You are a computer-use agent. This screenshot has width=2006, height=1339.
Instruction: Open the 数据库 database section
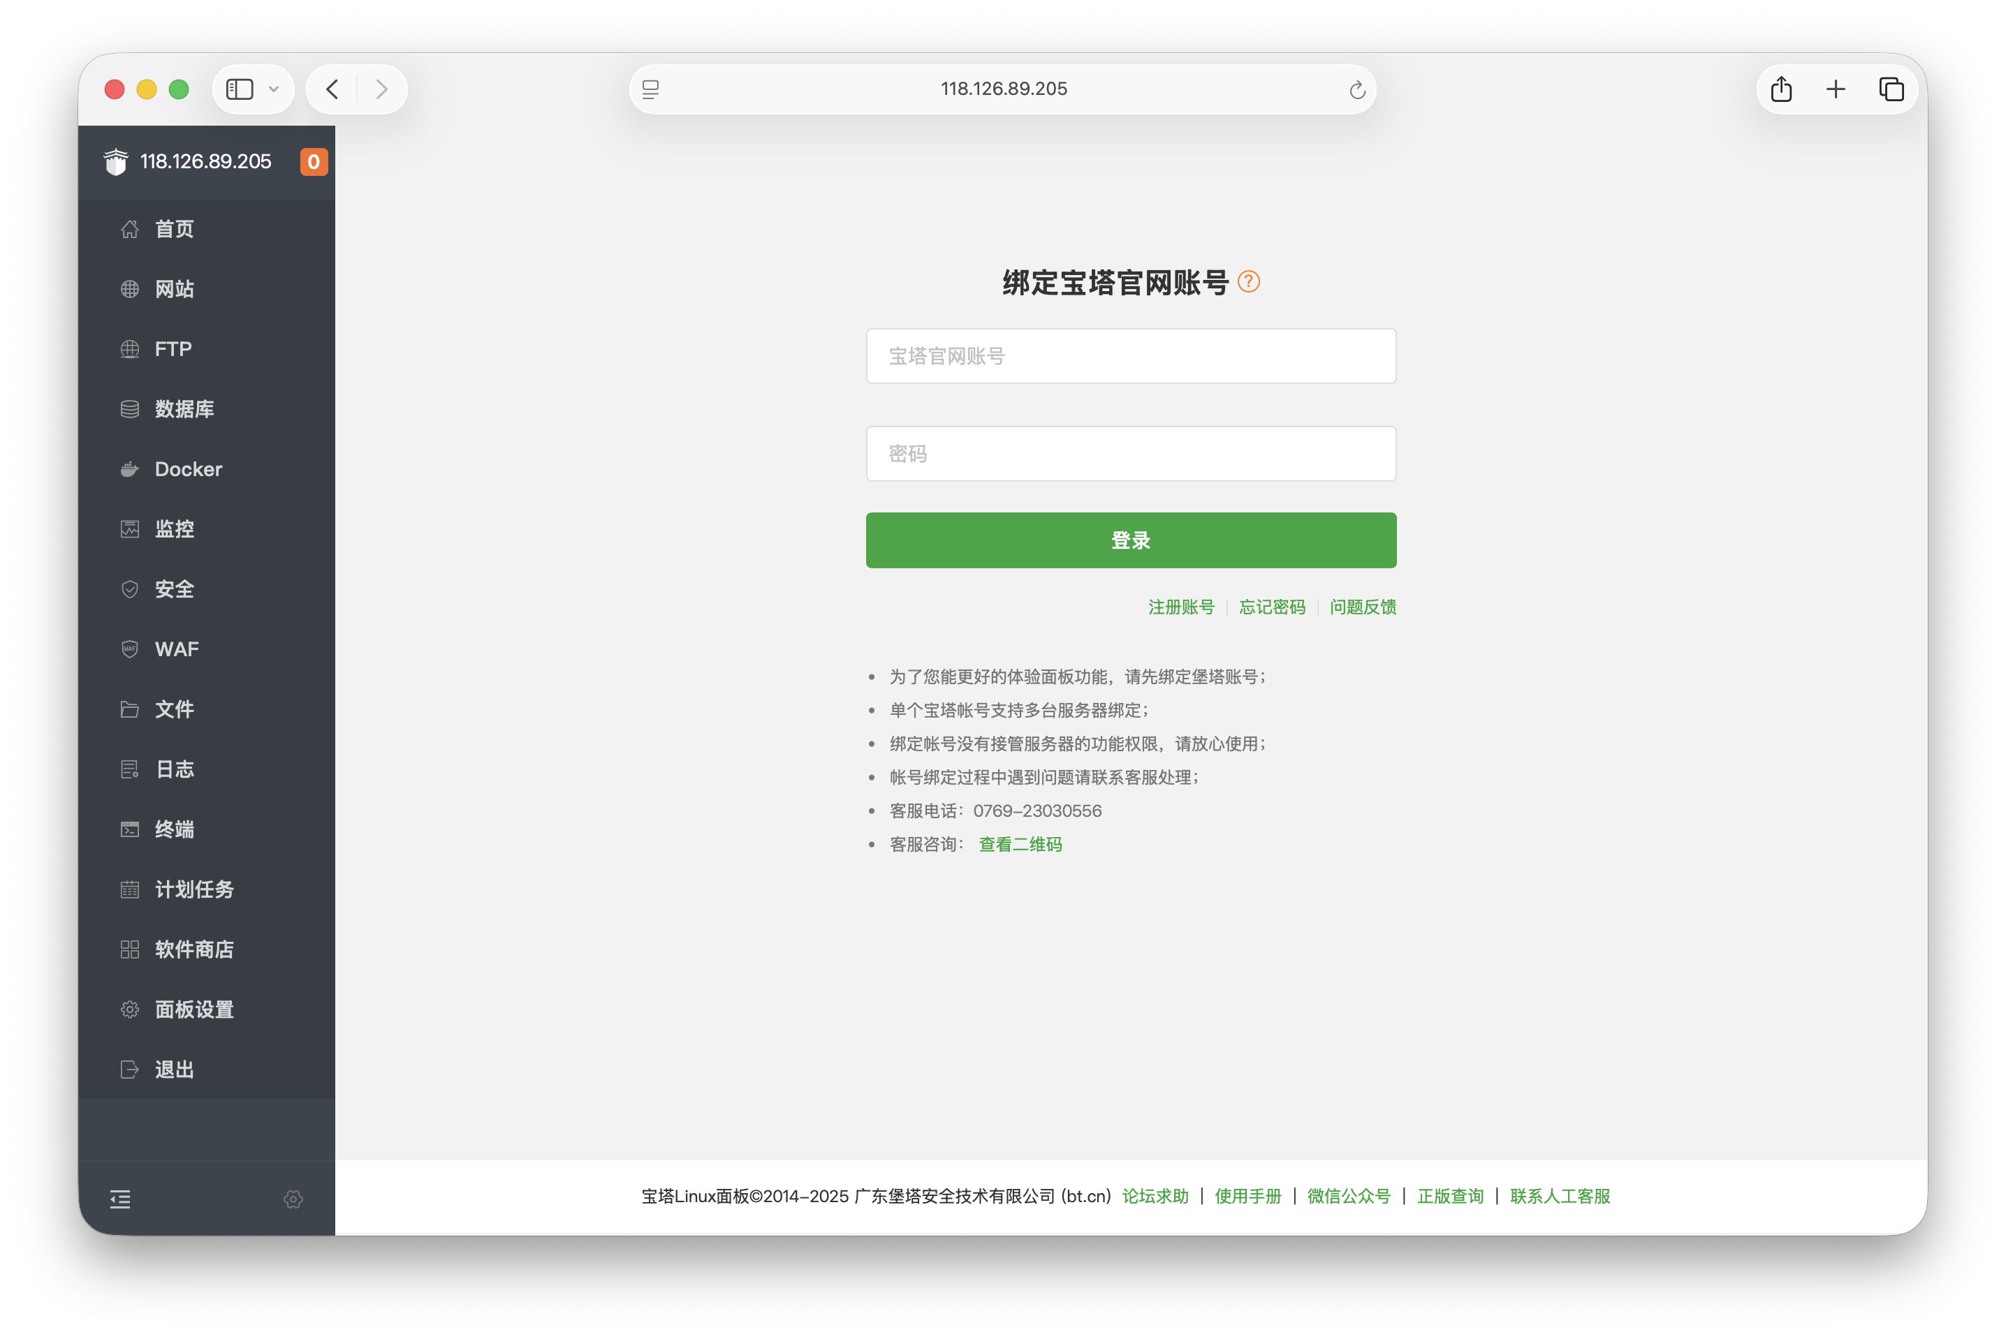pos(184,408)
